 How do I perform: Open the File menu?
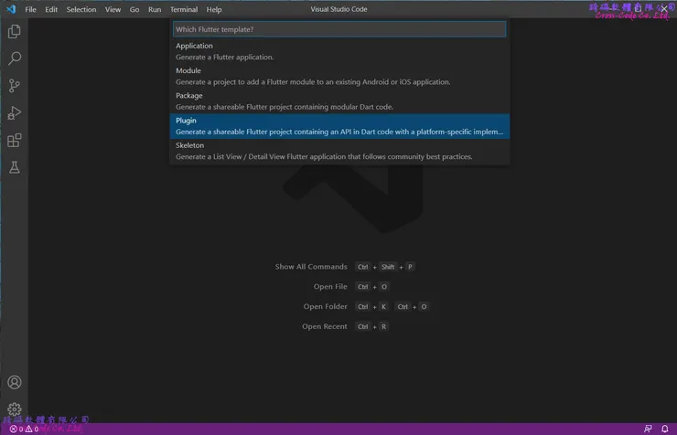pos(31,9)
